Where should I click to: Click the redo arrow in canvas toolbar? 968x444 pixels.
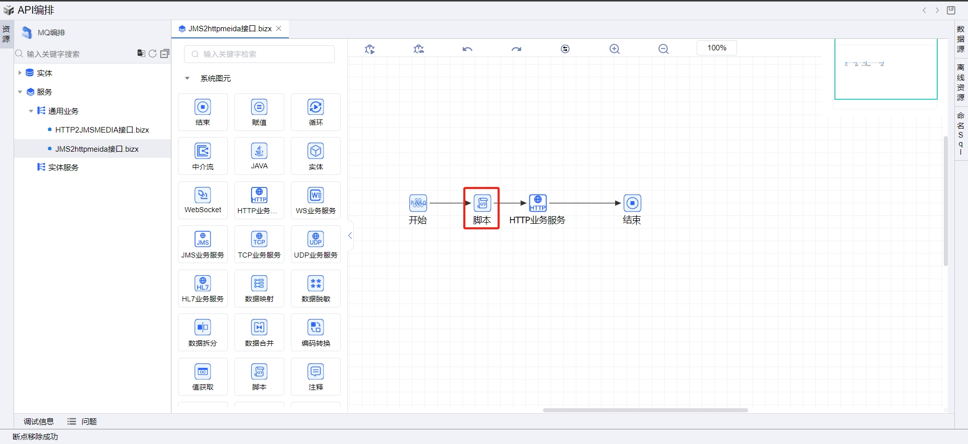pos(516,49)
